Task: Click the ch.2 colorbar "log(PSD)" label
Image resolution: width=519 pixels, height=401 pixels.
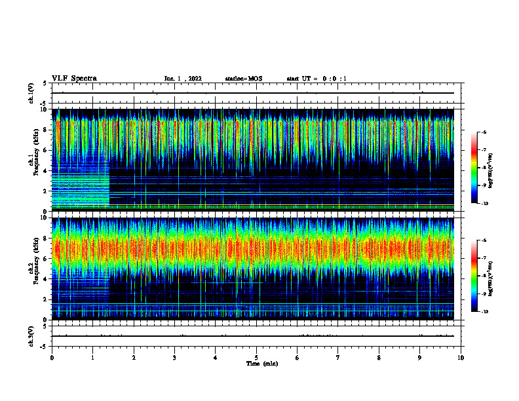Action: [x=491, y=278]
